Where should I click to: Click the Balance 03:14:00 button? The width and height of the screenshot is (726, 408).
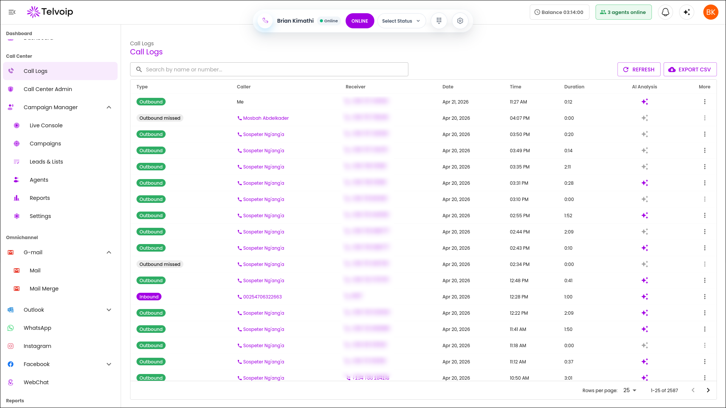click(559, 12)
